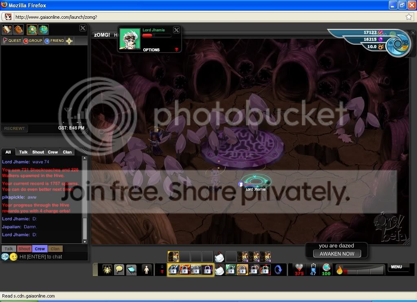Switch to the All chat tab

click(8, 152)
